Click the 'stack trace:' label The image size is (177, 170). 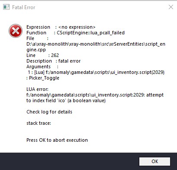pyautogui.click(x=39, y=123)
